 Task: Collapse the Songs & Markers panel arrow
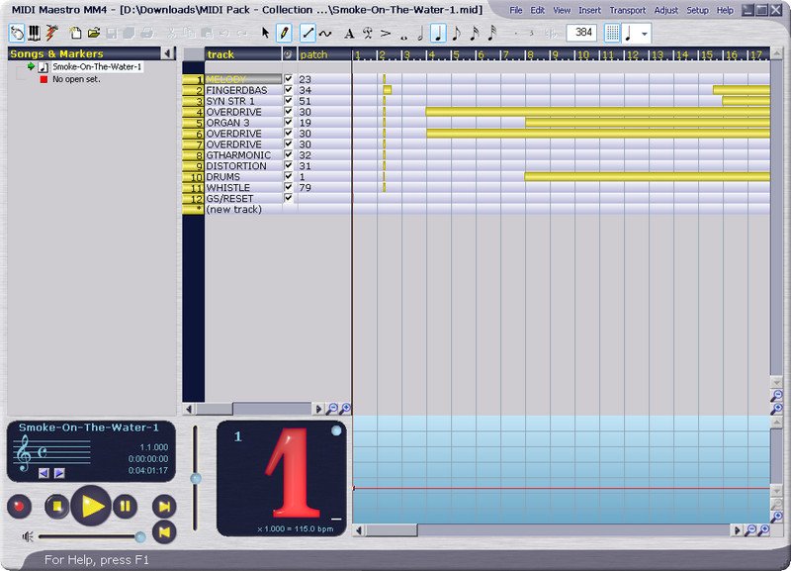pos(168,53)
